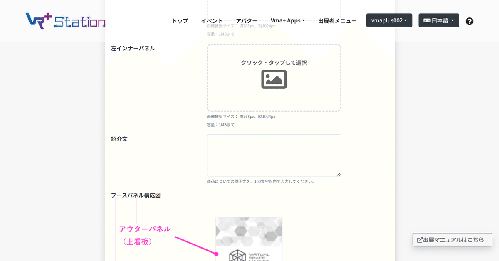The width and height of the screenshot is (499, 261).
Task: Open the 日本語 language dropdown
Action: tap(439, 20)
